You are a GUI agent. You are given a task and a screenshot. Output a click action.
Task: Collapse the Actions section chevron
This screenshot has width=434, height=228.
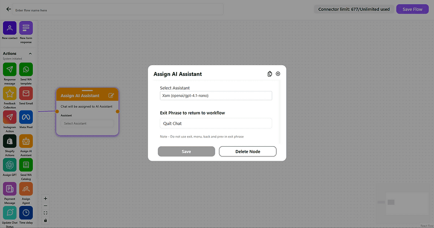(30, 54)
